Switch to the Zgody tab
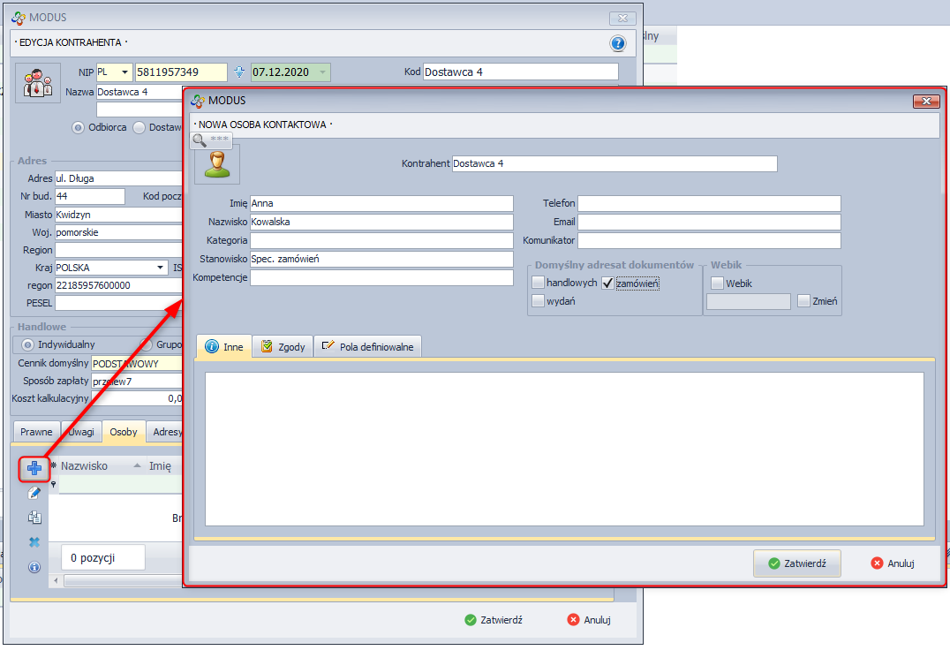 click(283, 347)
